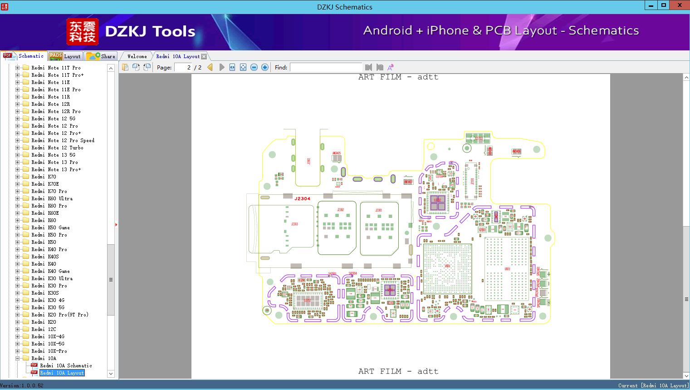The width and height of the screenshot is (690, 390).
Task: Select Redmi 10X-Pro in the tree
Action: tap(49, 351)
